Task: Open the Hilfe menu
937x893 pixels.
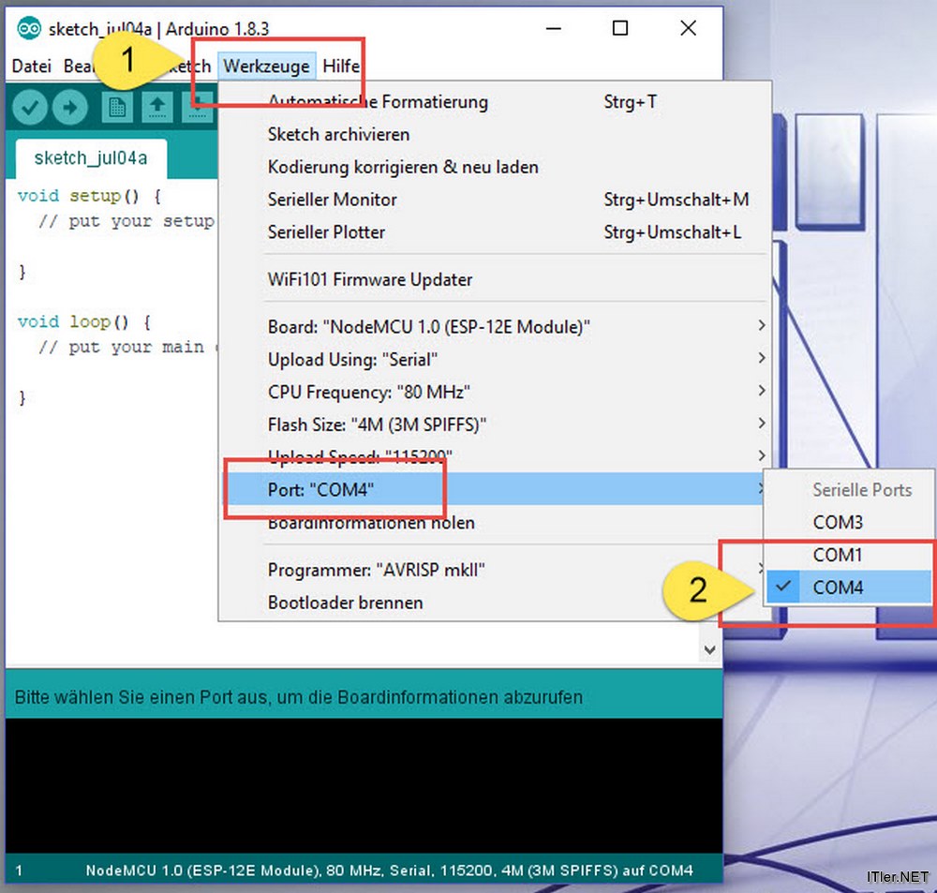Action: [x=340, y=67]
